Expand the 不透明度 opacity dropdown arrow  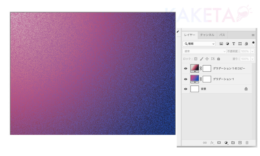pos(252,51)
